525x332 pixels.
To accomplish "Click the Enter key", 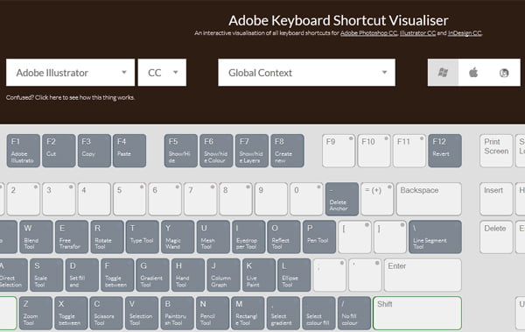I will pyautogui.click(x=423, y=275).
